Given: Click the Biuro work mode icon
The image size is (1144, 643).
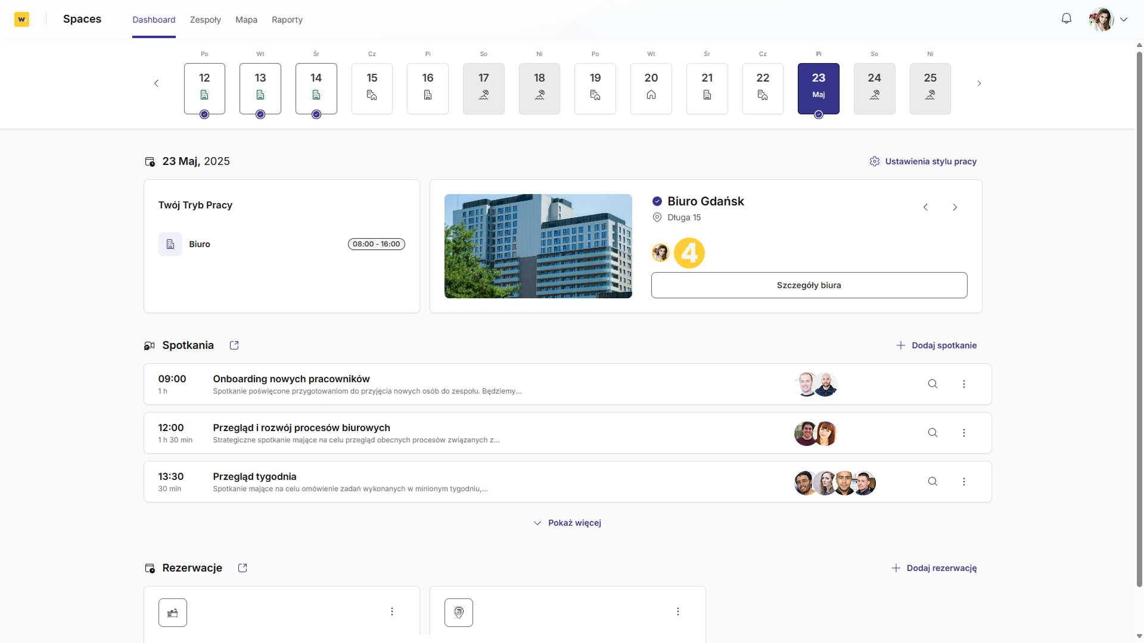Looking at the screenshot, I should [170, 244].
